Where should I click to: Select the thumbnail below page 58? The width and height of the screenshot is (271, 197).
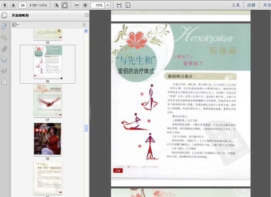click(48, 178)
